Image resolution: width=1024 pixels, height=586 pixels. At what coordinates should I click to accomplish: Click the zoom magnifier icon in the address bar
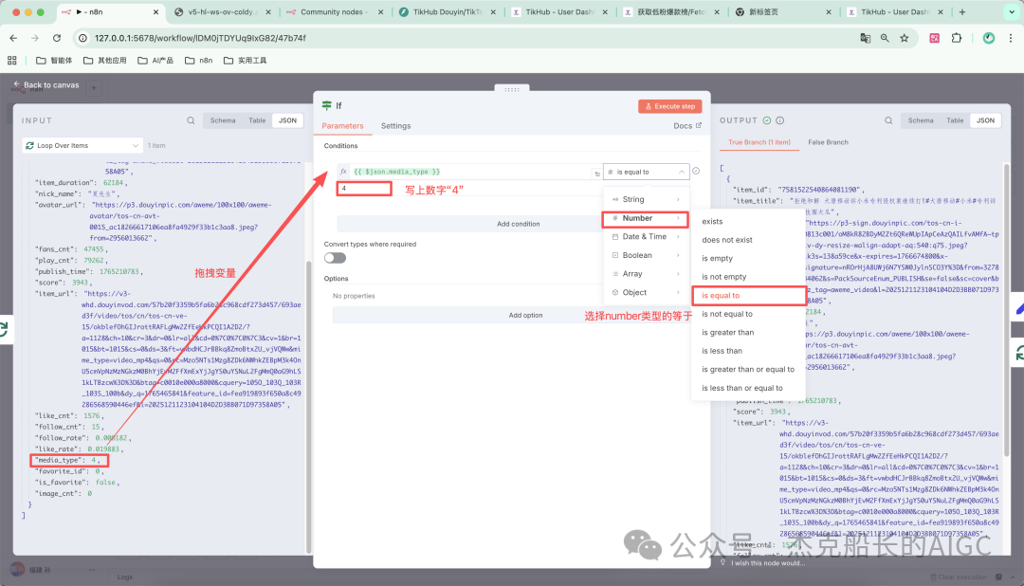[x=885, y=38]
